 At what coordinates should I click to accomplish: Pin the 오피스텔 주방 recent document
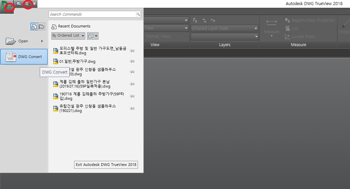coord(132,51)
